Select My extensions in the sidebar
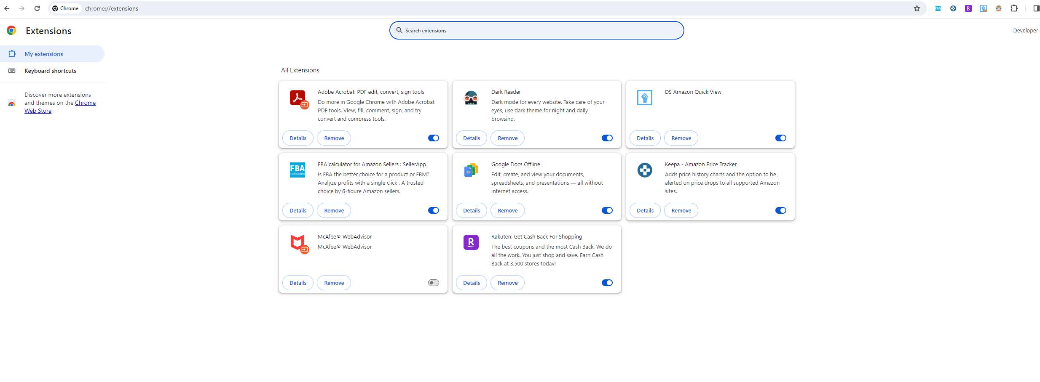Viewport: 1040px width, 382px height. (52, 54)
